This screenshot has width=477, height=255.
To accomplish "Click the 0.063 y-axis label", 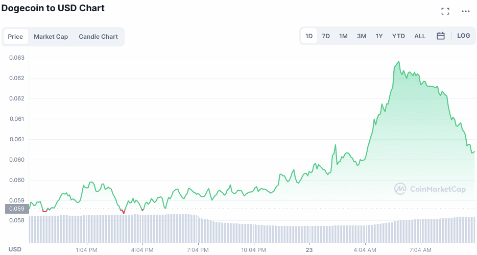I will (x=17, y=58).
